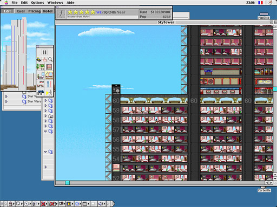Click the horizontal scrollbar left arrow
Image resolution: width=277 pixels, height=207 pixels.
click(x=267, y=183)
